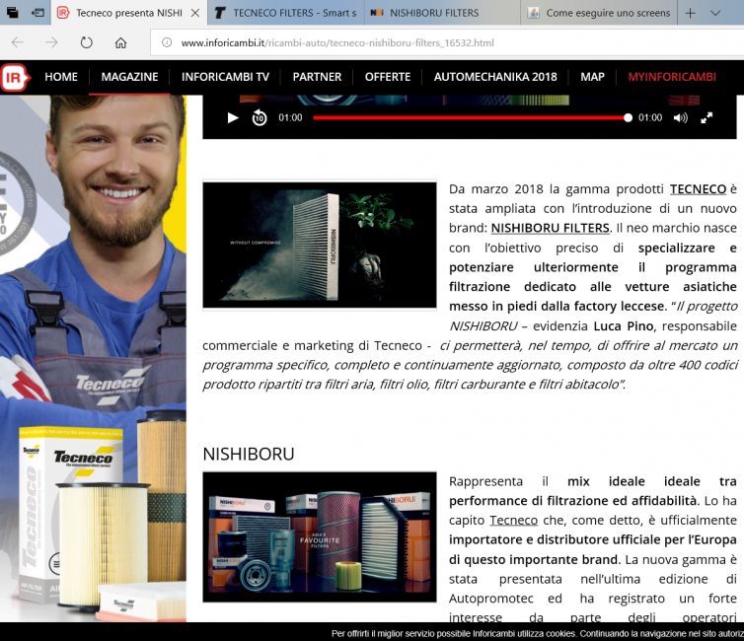Viewport: 744px width, 641px height.
Task: Rewind the video 10 seconds
Action: tap(260, 117)
